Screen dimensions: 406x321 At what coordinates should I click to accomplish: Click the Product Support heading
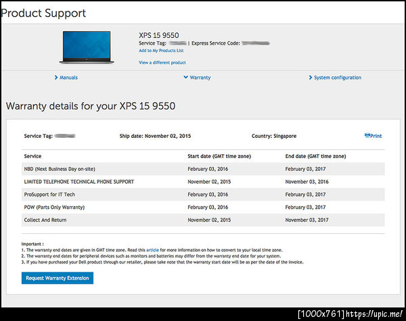[43, 14]
